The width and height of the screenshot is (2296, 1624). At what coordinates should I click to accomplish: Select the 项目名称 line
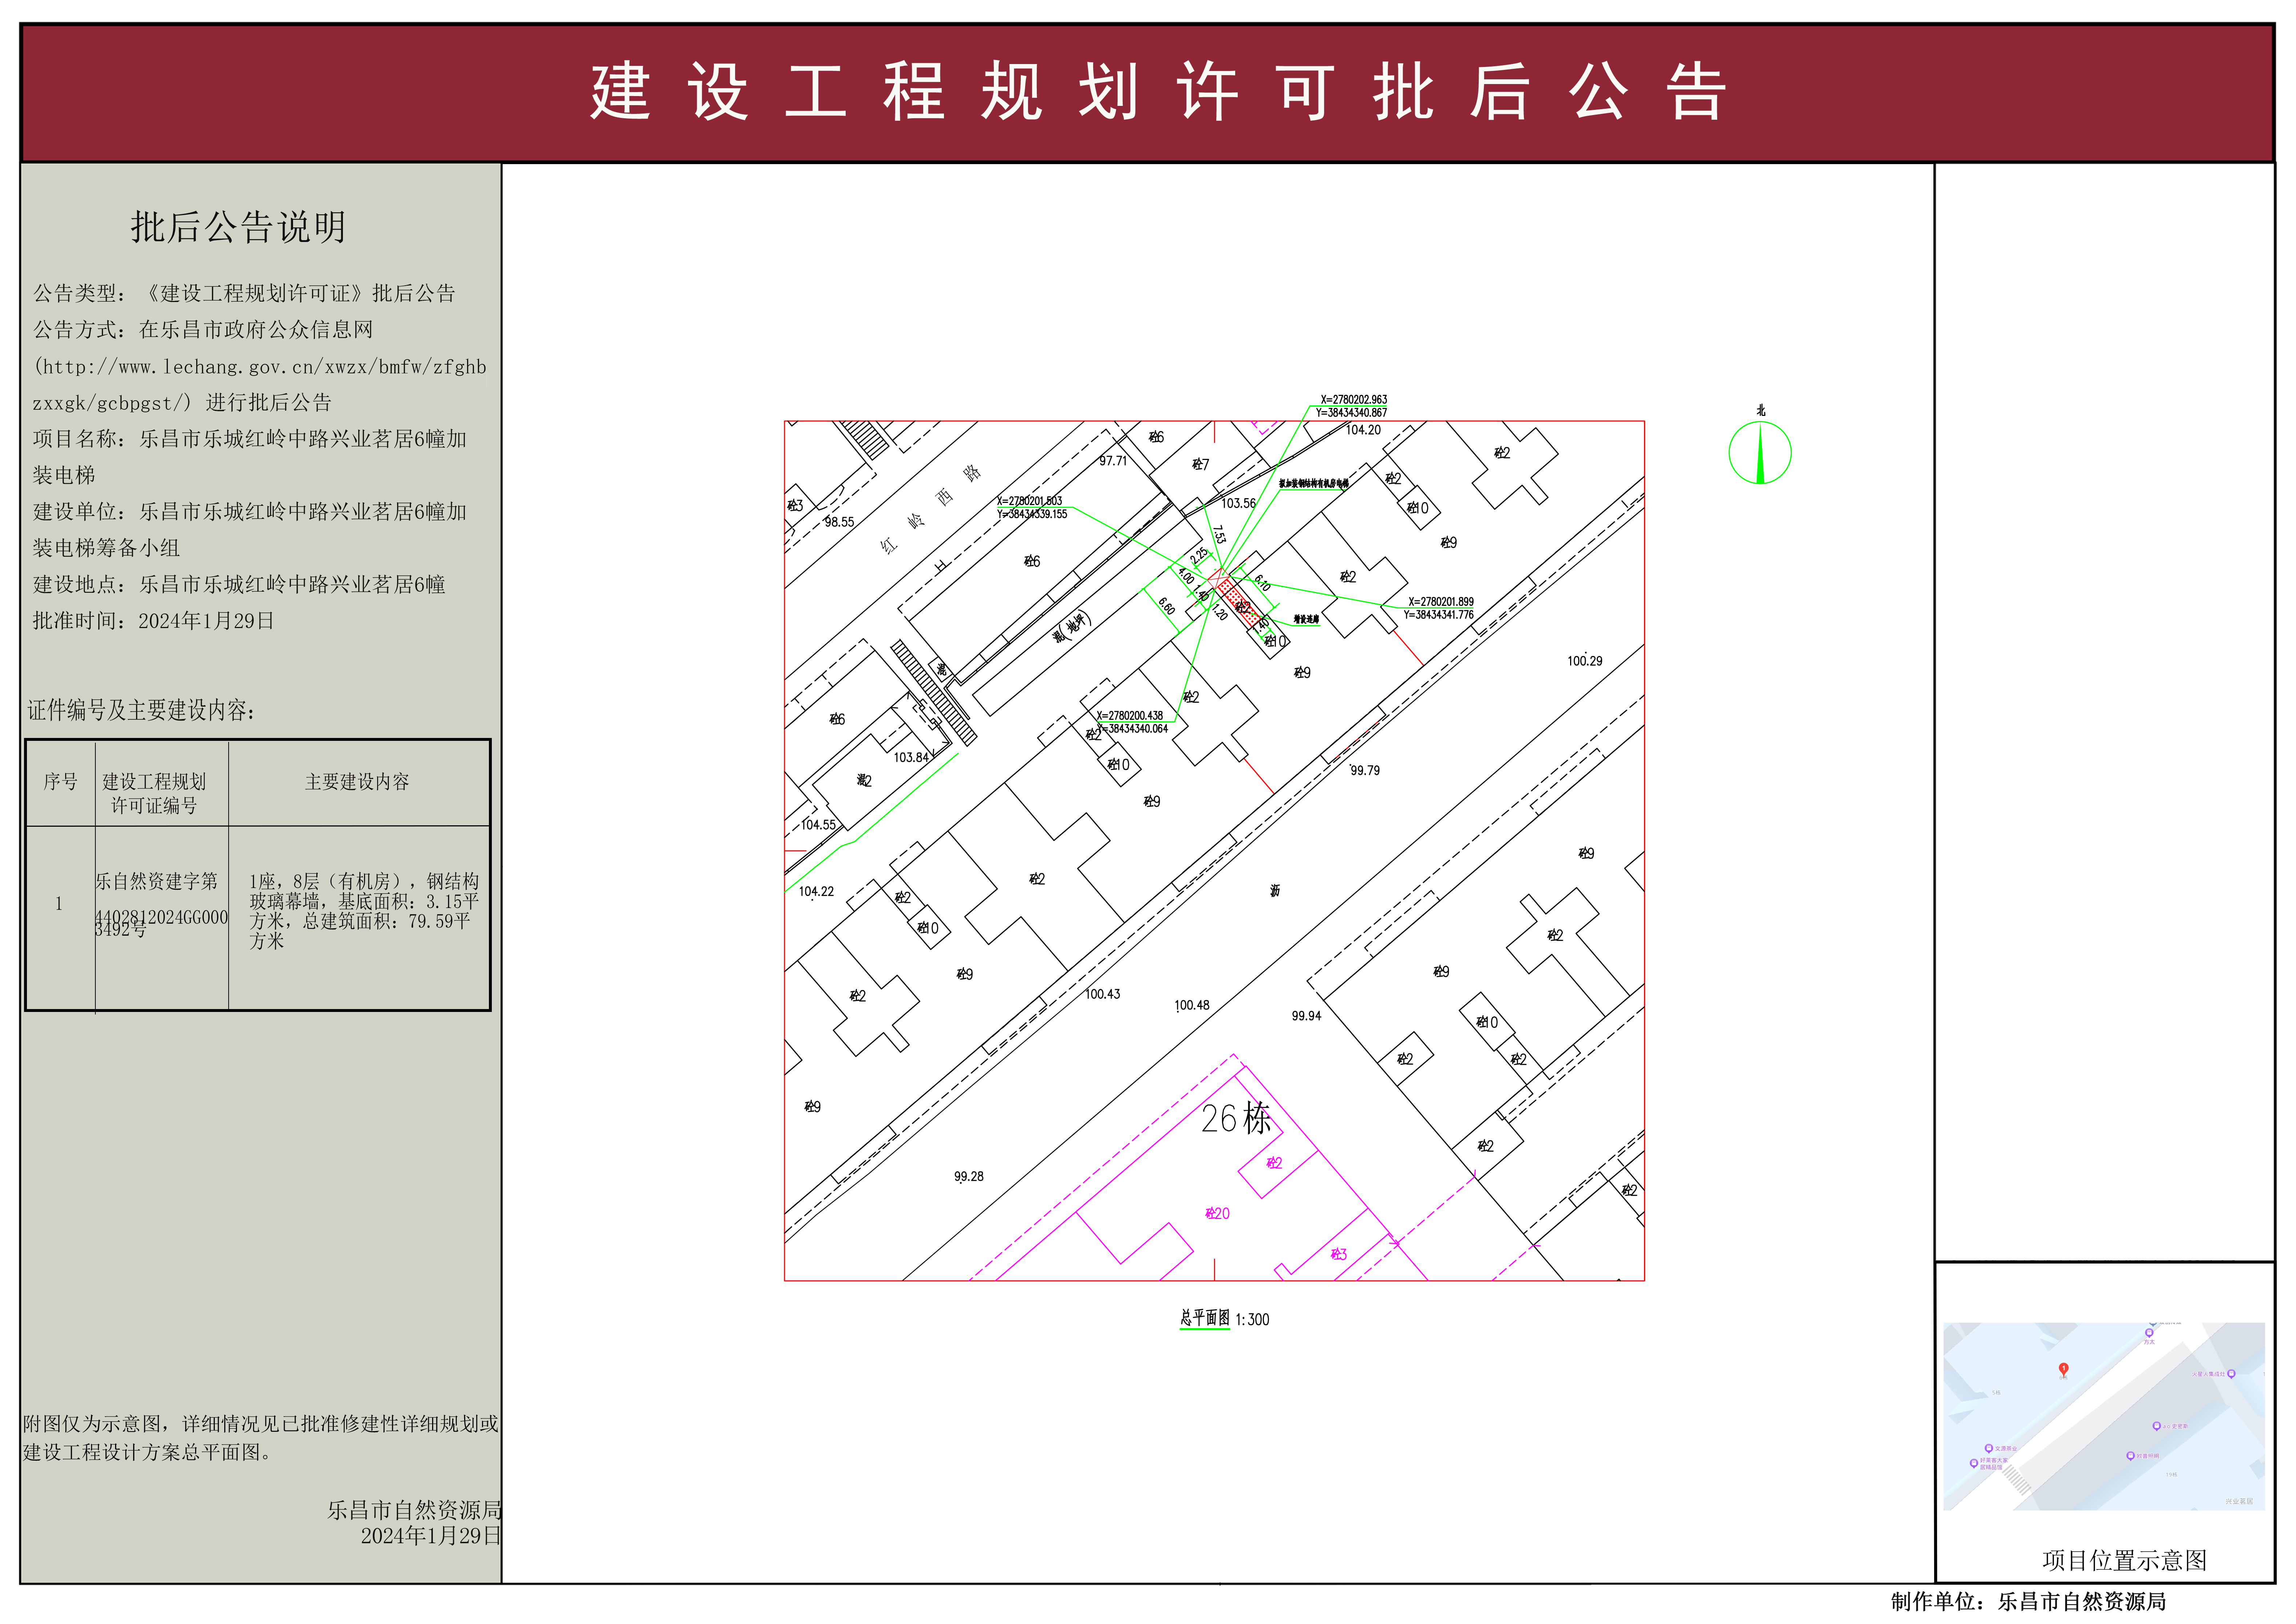[250, 457]
